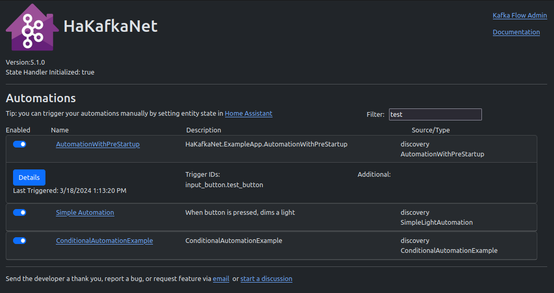Click the Automations heading
The image size is (554, 293).
click(x=41, y=98)
